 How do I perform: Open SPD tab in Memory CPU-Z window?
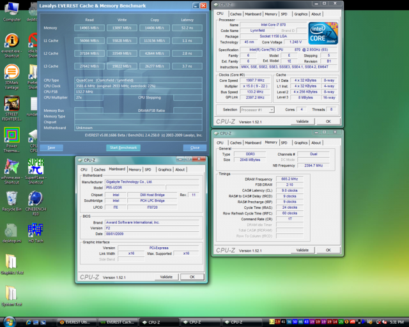284,142
